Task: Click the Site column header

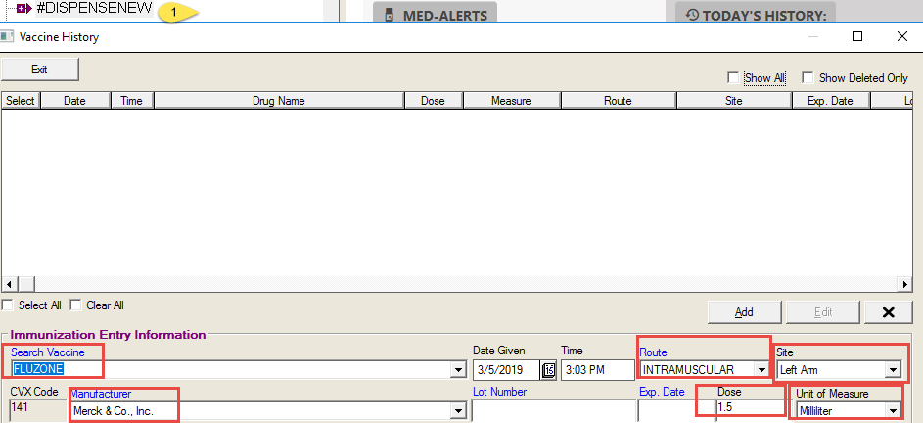Action: pos(734,101)
